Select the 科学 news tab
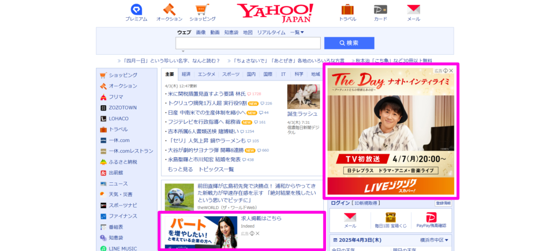550x251 pixels. pyautogui.click(x=299, y=74)
